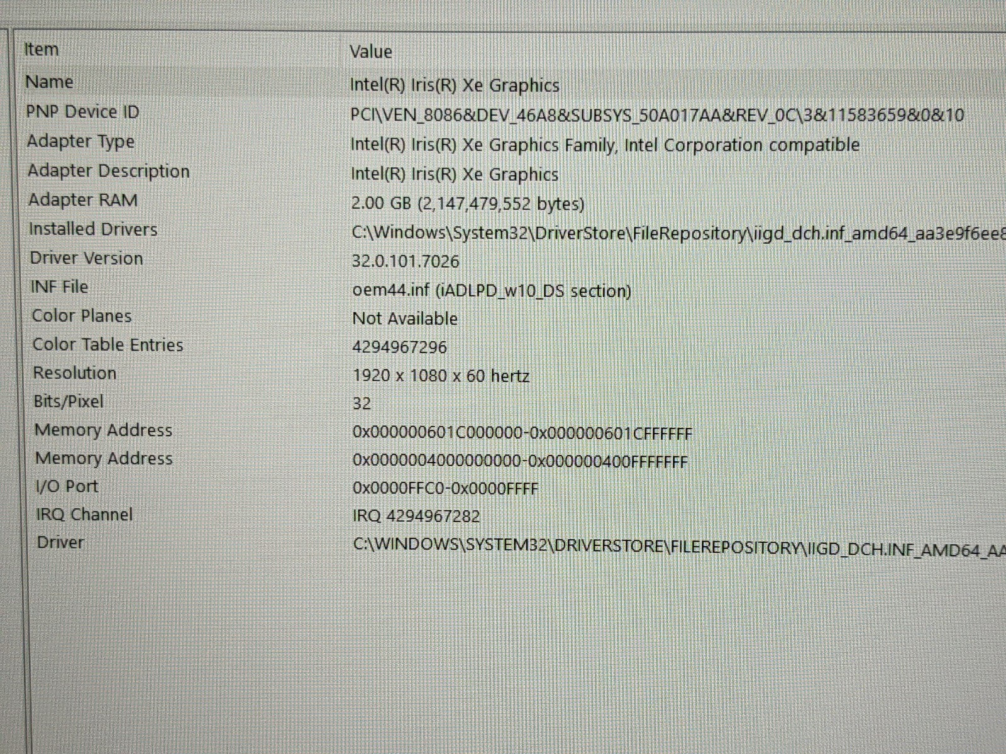Select the Bits/Pixel row
Viewport: 1006px width, 754px height.
pyautogui.click(x=69, y=402)
